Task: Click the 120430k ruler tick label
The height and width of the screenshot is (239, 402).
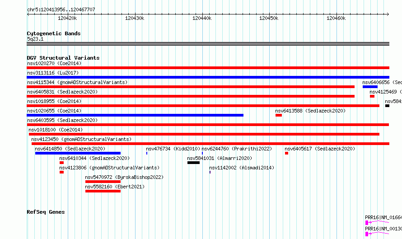Action: pyautogui.click(x=135, y=18)
